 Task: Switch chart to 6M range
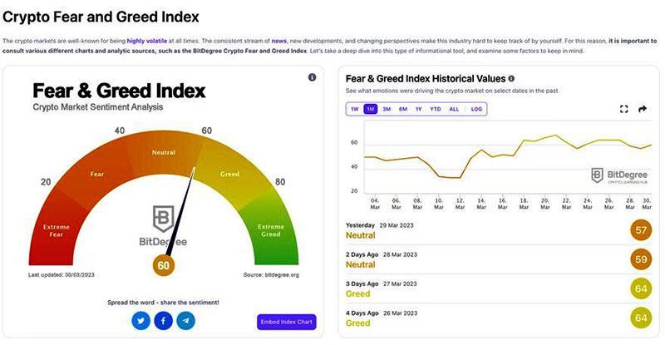(x=403, y=109)
